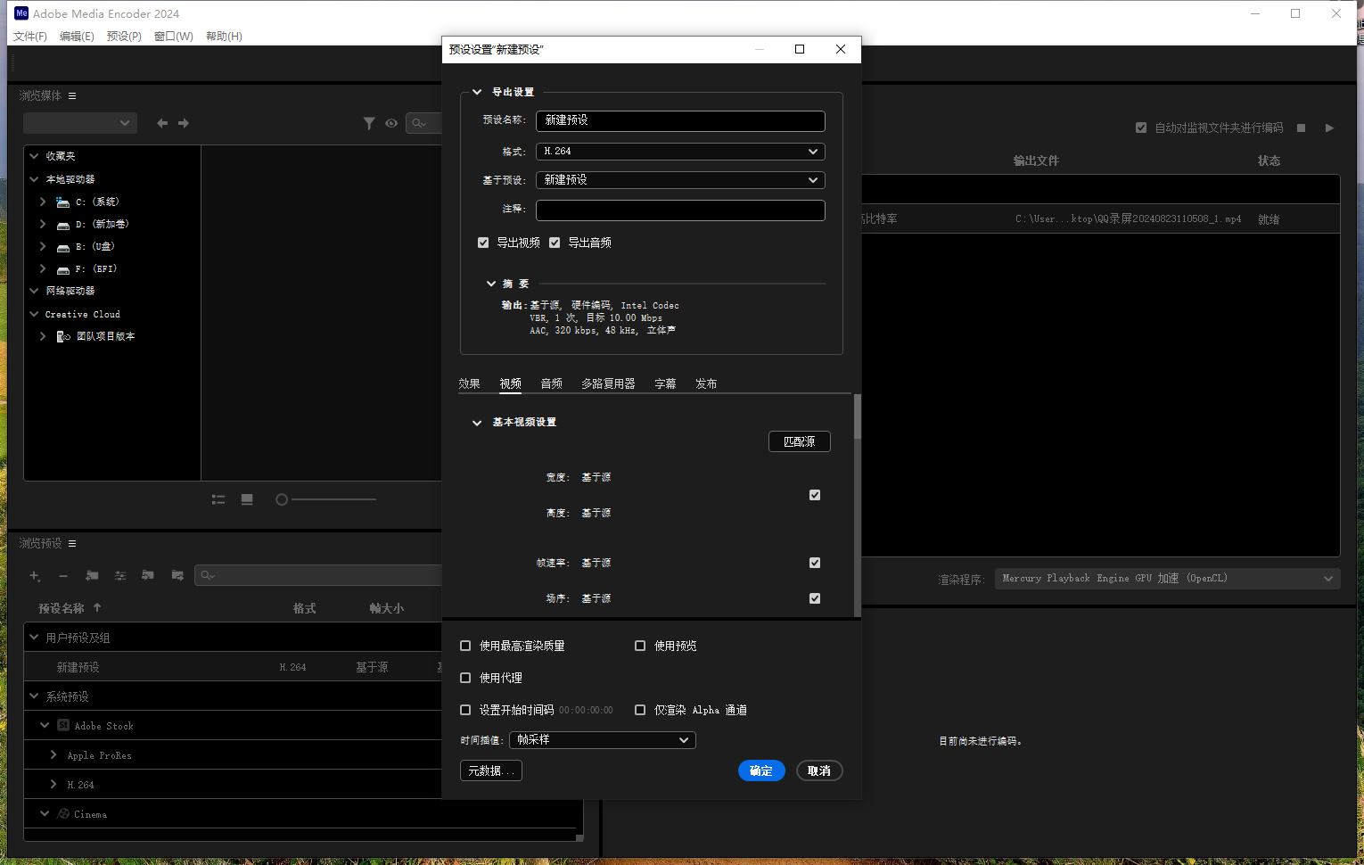1364x865 pixels.
Task: Click the import presets icon
Action: 148,575
